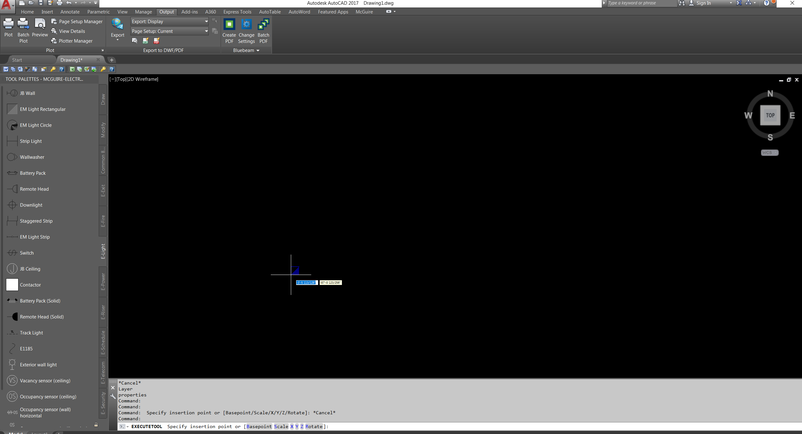802x434 pixels.
Task: Switch to the E-Power palette group
Action: pos(103,281)
